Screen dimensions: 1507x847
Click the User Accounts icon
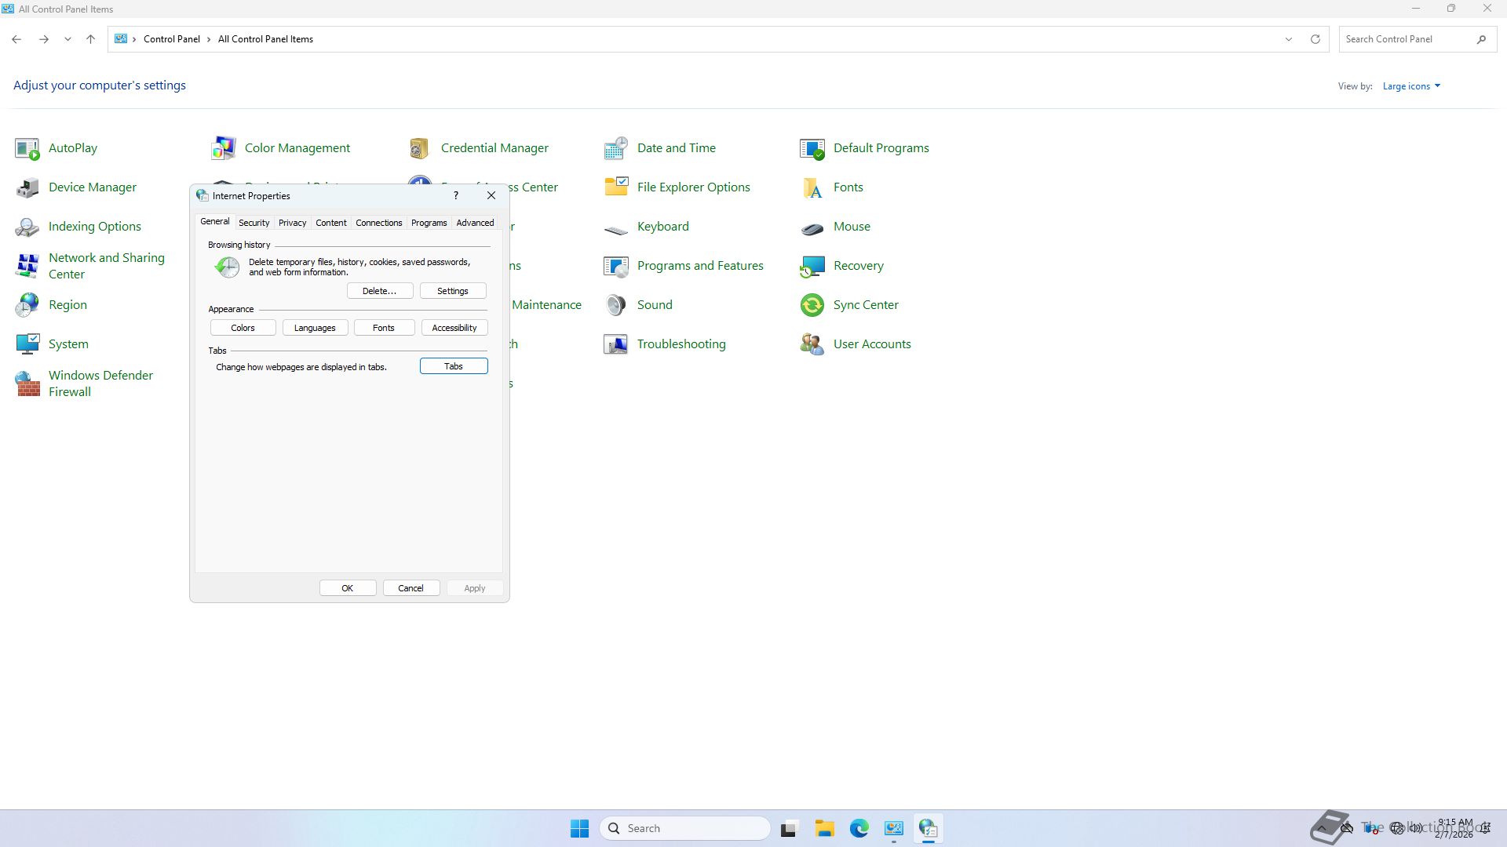tap(812, 344)
